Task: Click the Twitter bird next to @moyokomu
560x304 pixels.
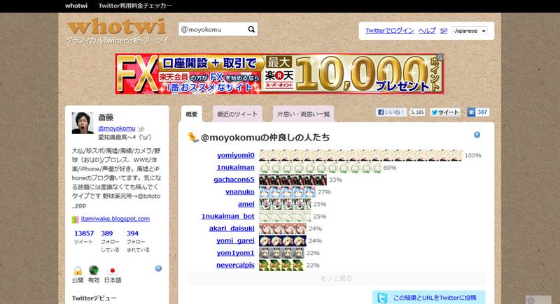Action: coord(141,129)
